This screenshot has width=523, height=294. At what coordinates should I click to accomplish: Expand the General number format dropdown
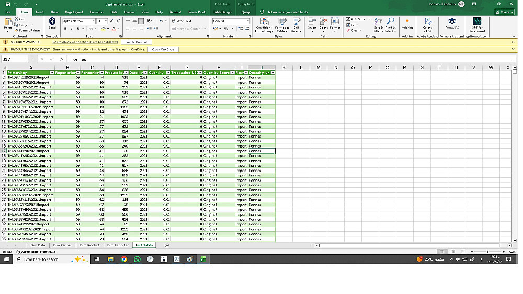click(248, 21)
